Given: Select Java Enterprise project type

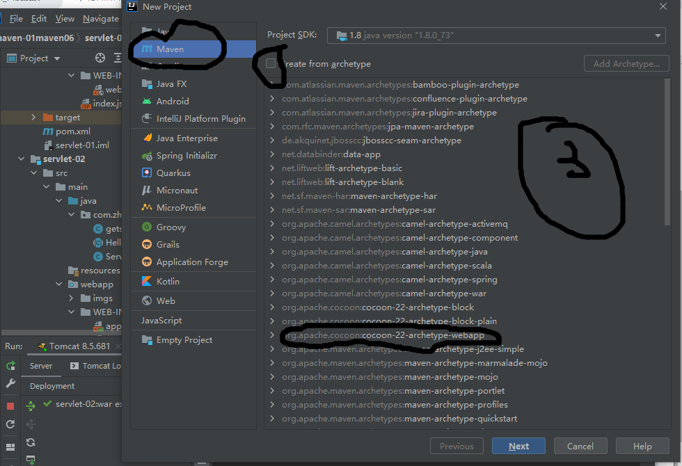Looking at the screenshot, I should [193, 138].
